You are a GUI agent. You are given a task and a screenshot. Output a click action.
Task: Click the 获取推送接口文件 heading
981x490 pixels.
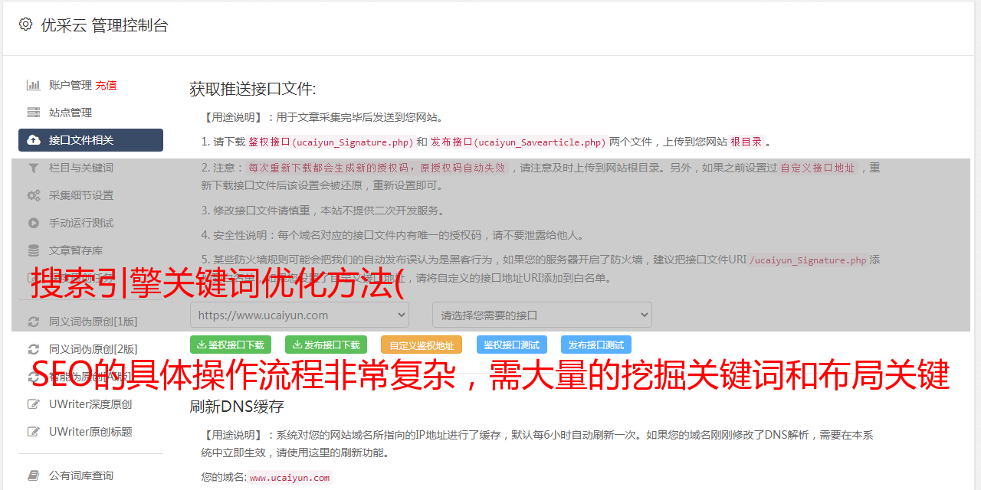(x=253, y=89)
